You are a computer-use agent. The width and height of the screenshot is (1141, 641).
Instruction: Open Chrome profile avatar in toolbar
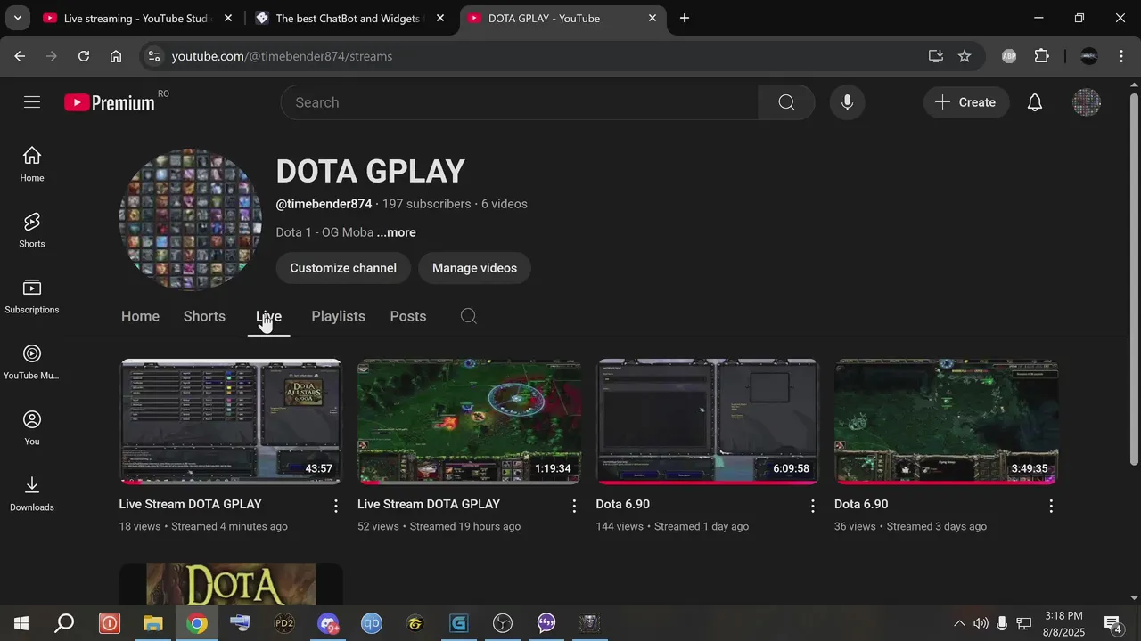1088,56
